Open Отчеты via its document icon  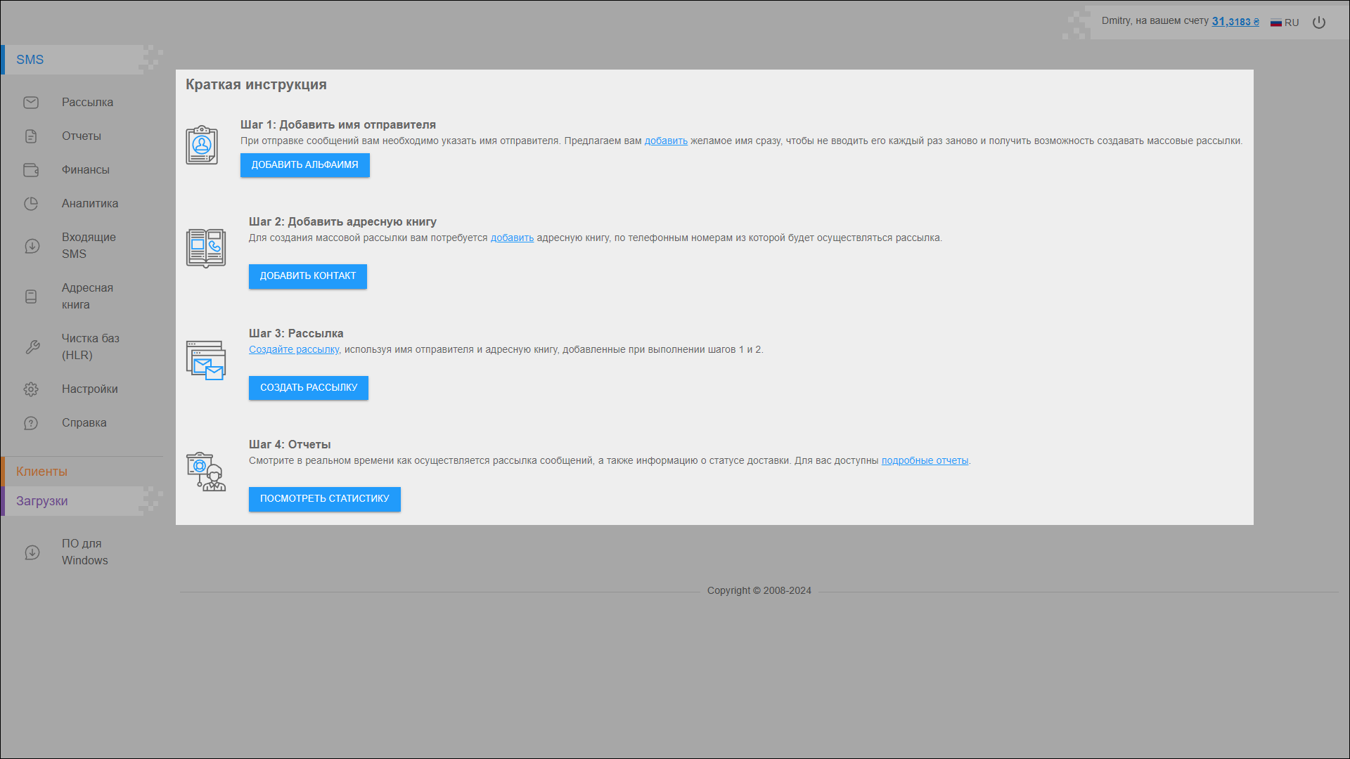point(31,136)
